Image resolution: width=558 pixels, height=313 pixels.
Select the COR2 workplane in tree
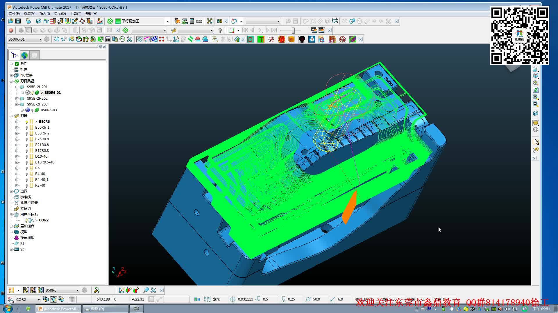[44, 220]
